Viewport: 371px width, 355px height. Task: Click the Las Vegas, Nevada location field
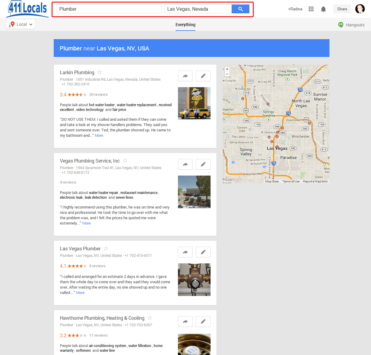[198, 9]
